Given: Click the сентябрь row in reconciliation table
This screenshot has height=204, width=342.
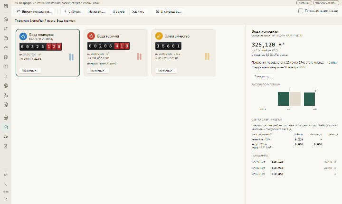Looking at the screenshot, I should click(294, 139).
